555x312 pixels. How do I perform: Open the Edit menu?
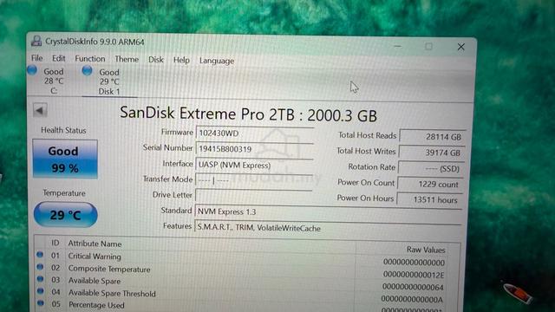click(x=58, y=58)
